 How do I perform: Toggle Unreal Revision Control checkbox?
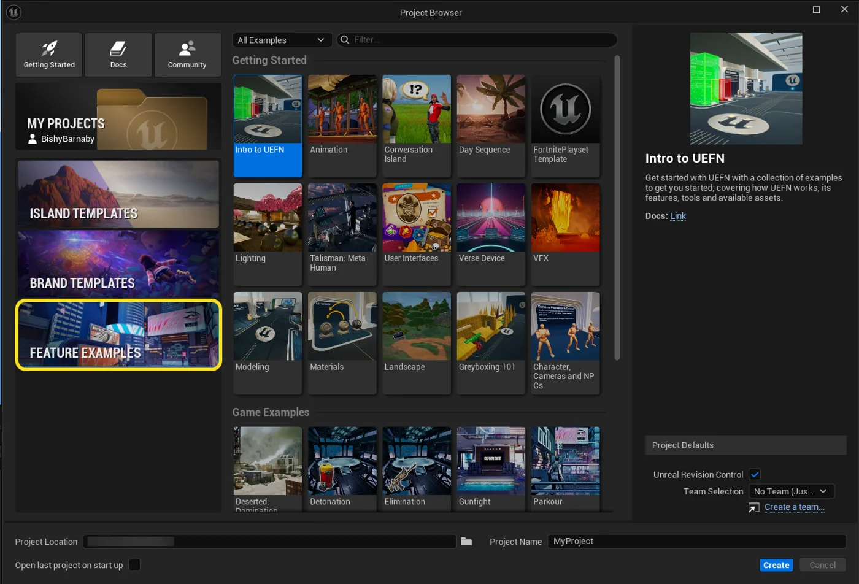click(x=755, y=474)
